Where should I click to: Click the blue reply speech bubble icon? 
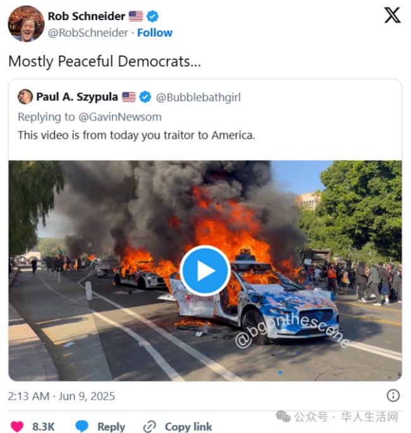pyautogui.click(x=82, y=426)
